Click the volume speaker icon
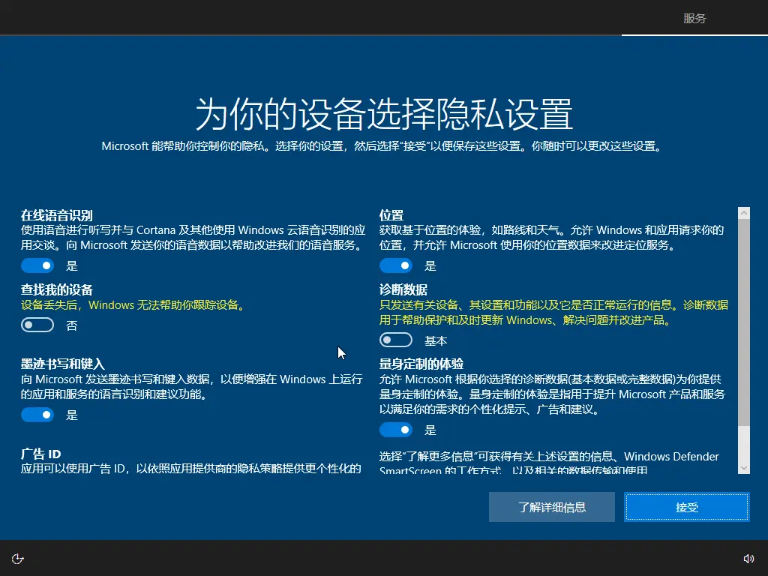The image size is (768, 576). click(x=748, y=559)
